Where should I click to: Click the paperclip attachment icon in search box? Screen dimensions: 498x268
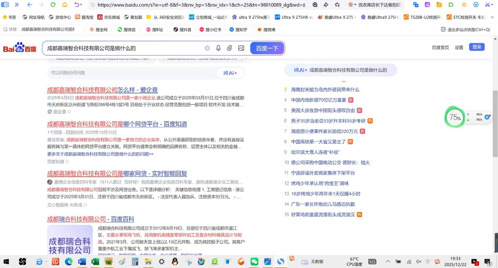coord(229,48)
